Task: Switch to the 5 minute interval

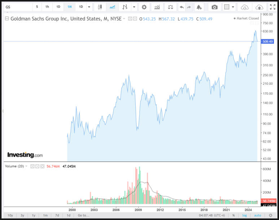Action: coord(37,7)
